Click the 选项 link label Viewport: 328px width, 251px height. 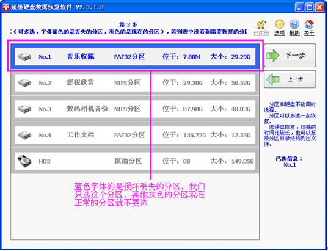tap(280, 33)
